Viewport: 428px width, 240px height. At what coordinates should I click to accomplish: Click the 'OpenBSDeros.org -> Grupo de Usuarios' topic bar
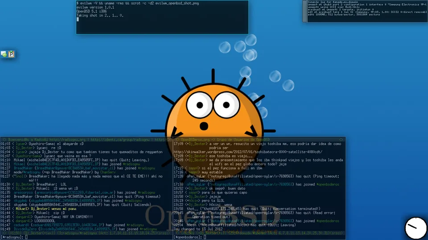[x=225, y=140]
